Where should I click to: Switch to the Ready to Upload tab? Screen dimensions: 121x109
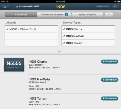(87, 15)
